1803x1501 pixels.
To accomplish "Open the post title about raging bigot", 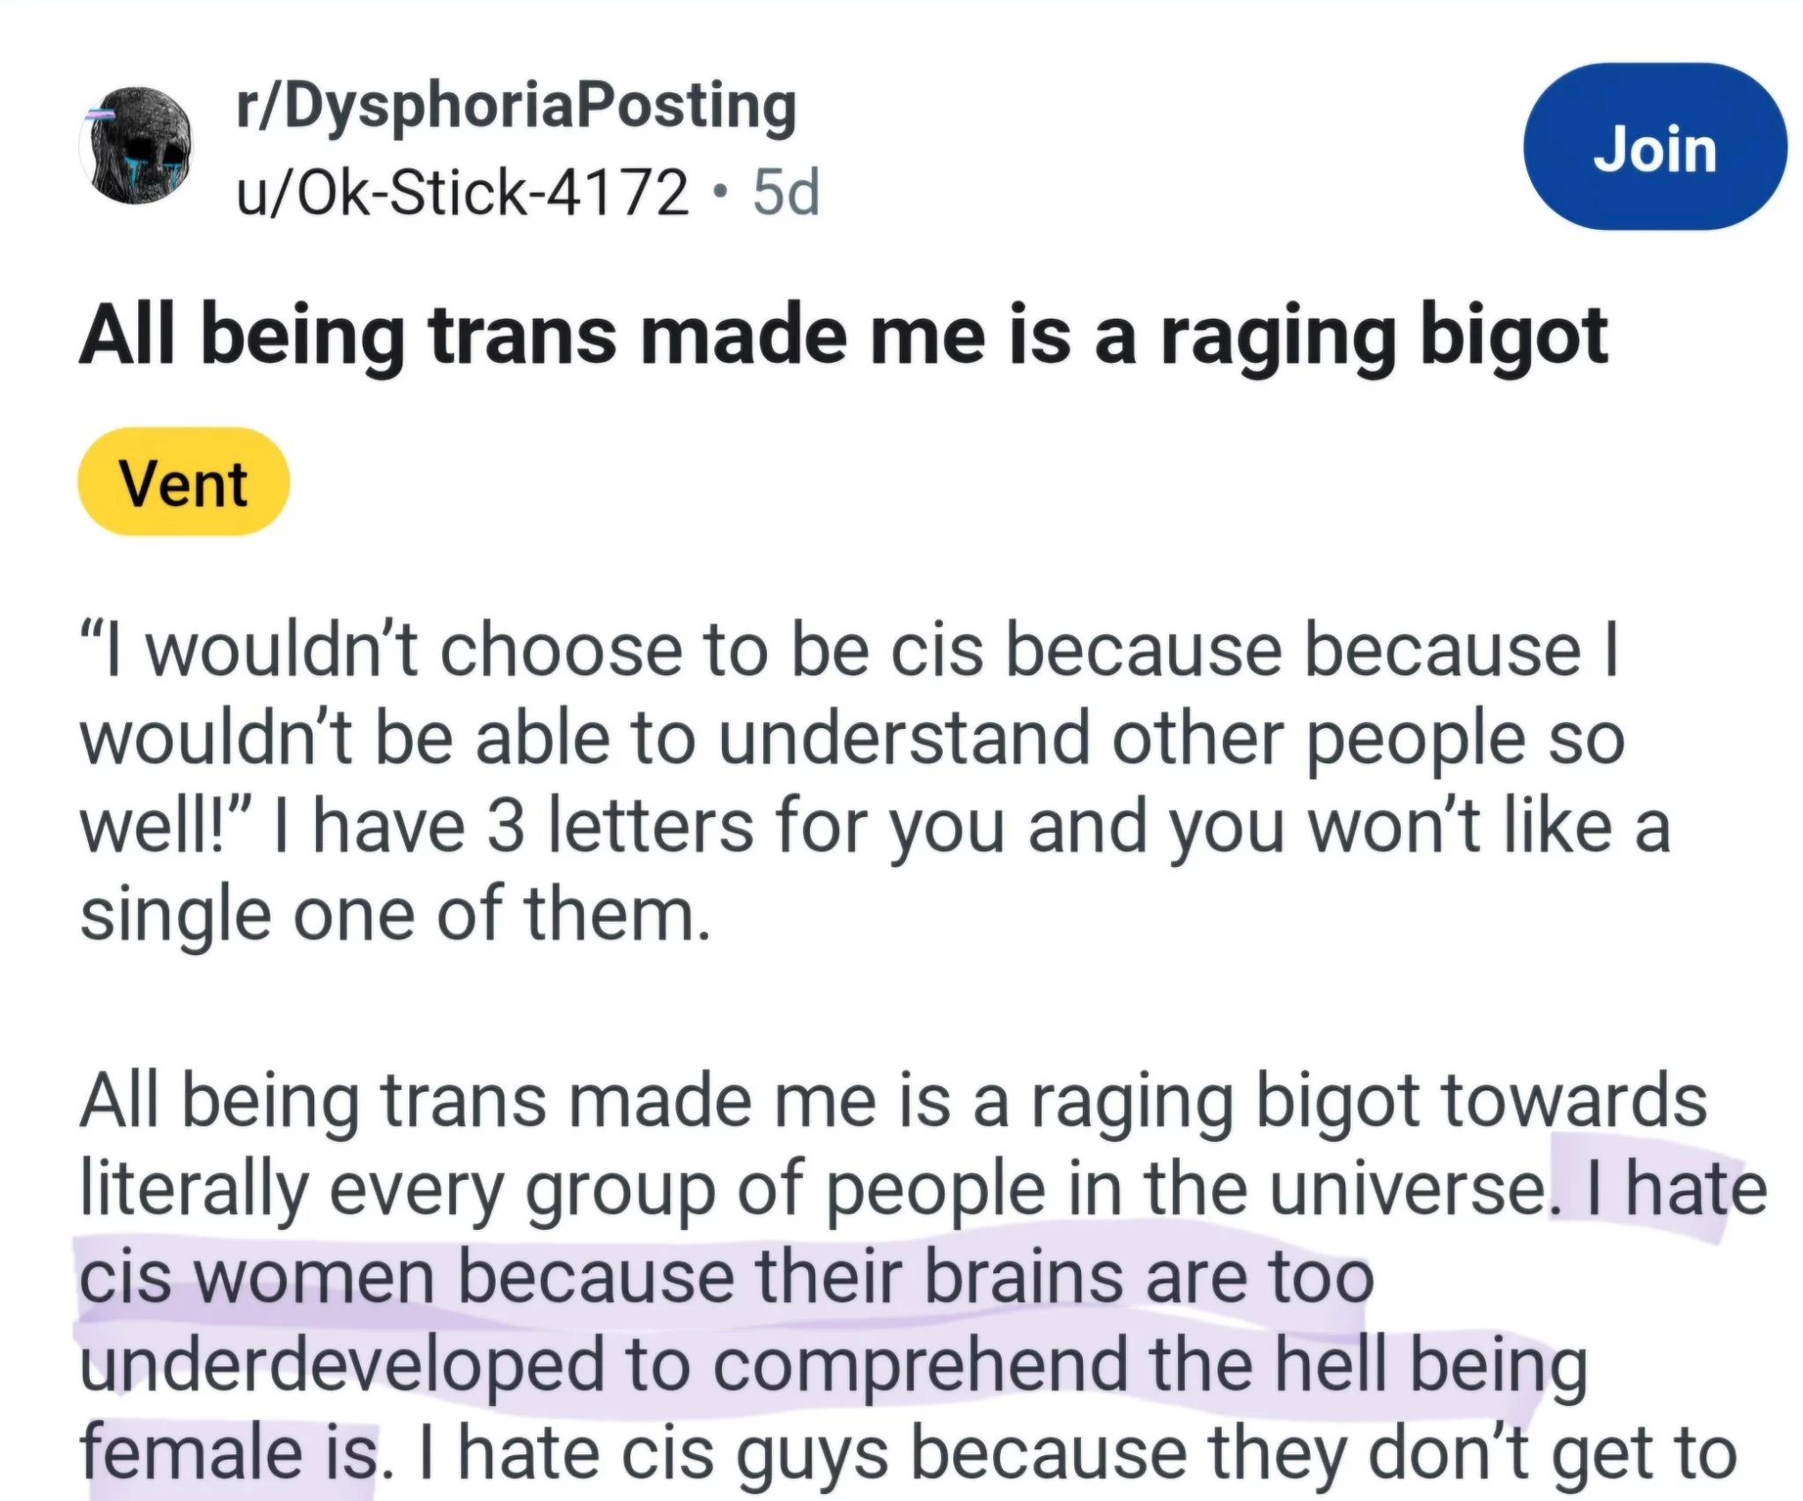I will pos(843,336).
